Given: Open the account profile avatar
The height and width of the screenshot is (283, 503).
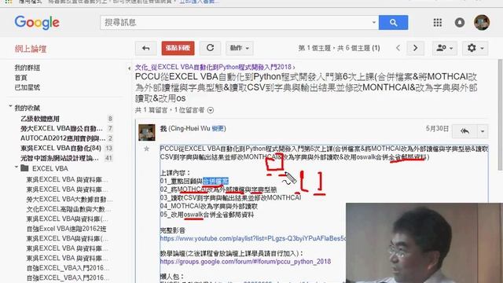Looking at the screenshot, I should point(482,23).
